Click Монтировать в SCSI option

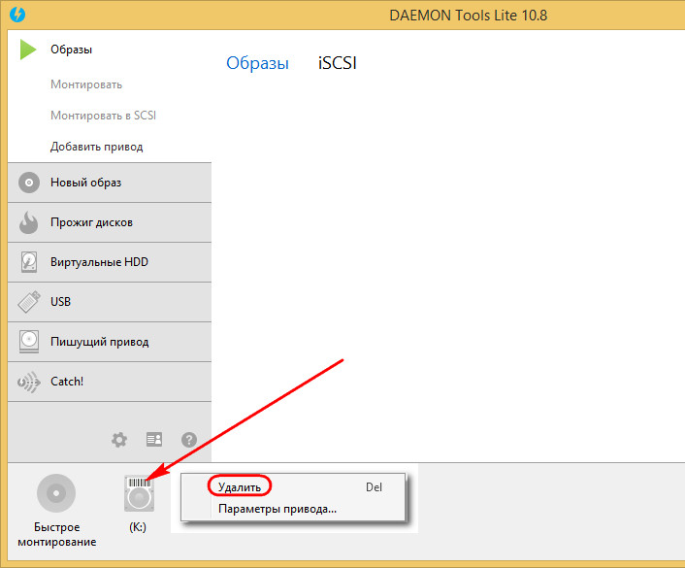[103, 116]
